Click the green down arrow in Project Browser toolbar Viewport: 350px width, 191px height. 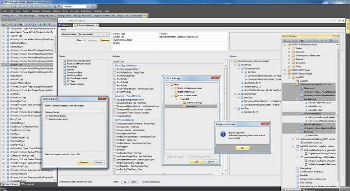[44, 24]
